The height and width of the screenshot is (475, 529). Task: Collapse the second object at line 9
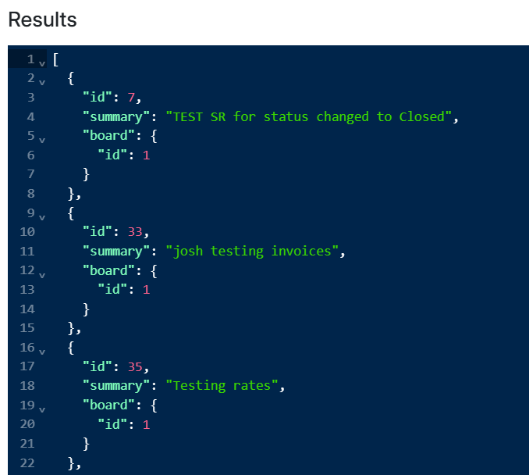click(42, 216)
